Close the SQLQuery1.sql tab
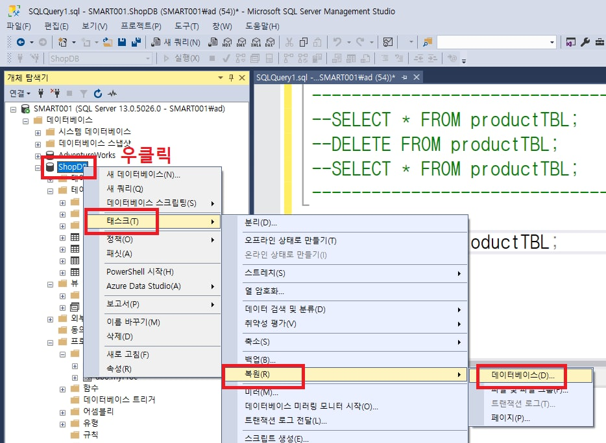 (417, 77)
